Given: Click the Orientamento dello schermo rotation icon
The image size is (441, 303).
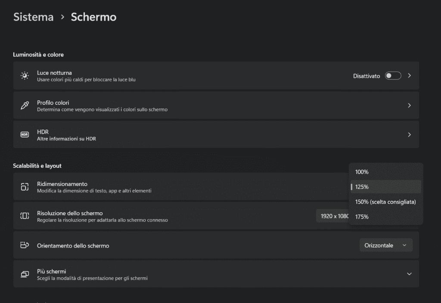Looking at the screenshot, I should point(25,245).
